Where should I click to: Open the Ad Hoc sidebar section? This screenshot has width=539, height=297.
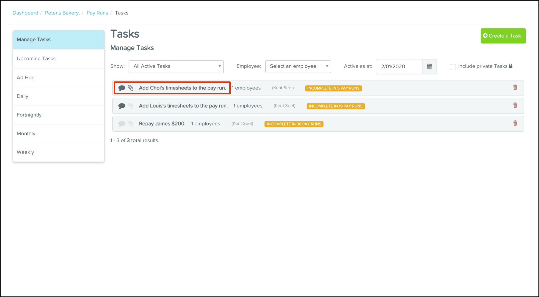[x=25, y=77]
